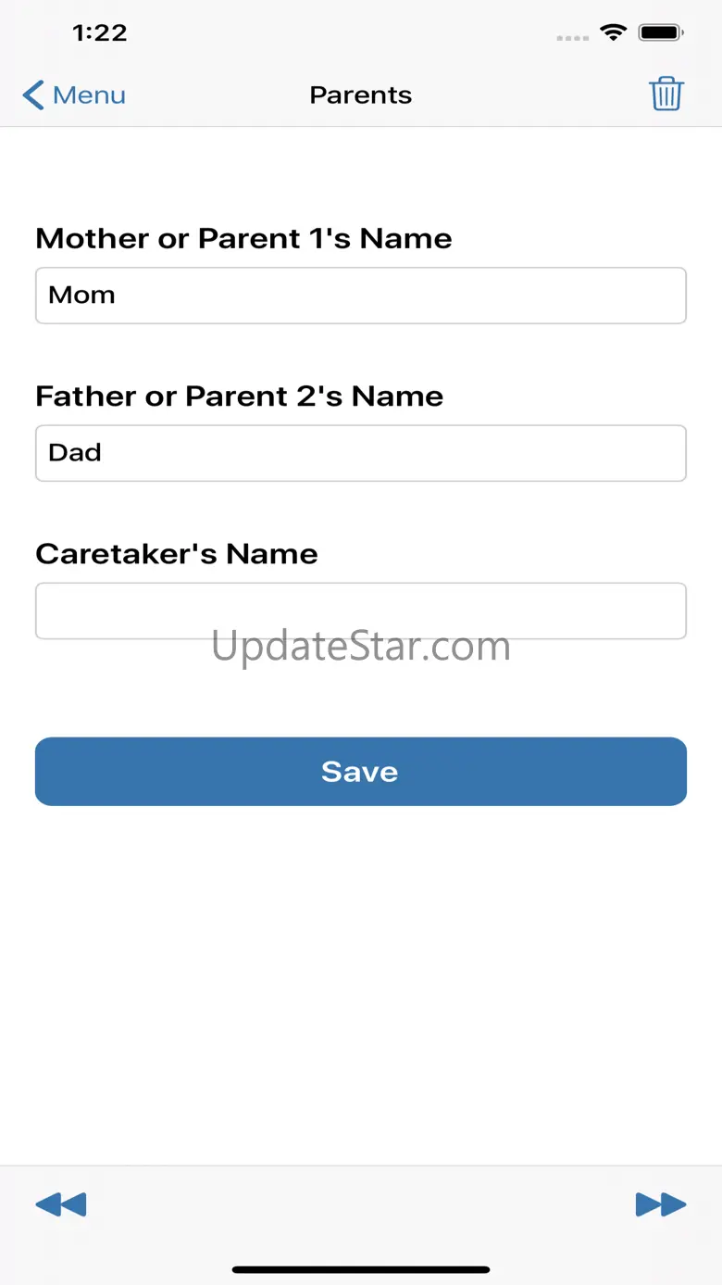722x1285 pixels.
Task: Tap the back chevron arrow
Action: pyautogui.click(x=33, y=95)
